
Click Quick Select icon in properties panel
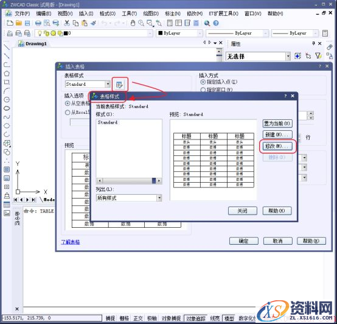click(x=318, y=56)
